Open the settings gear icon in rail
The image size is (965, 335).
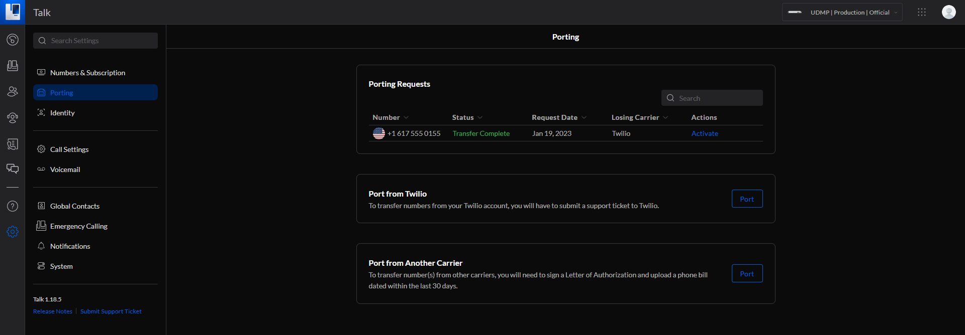point(13,232)
